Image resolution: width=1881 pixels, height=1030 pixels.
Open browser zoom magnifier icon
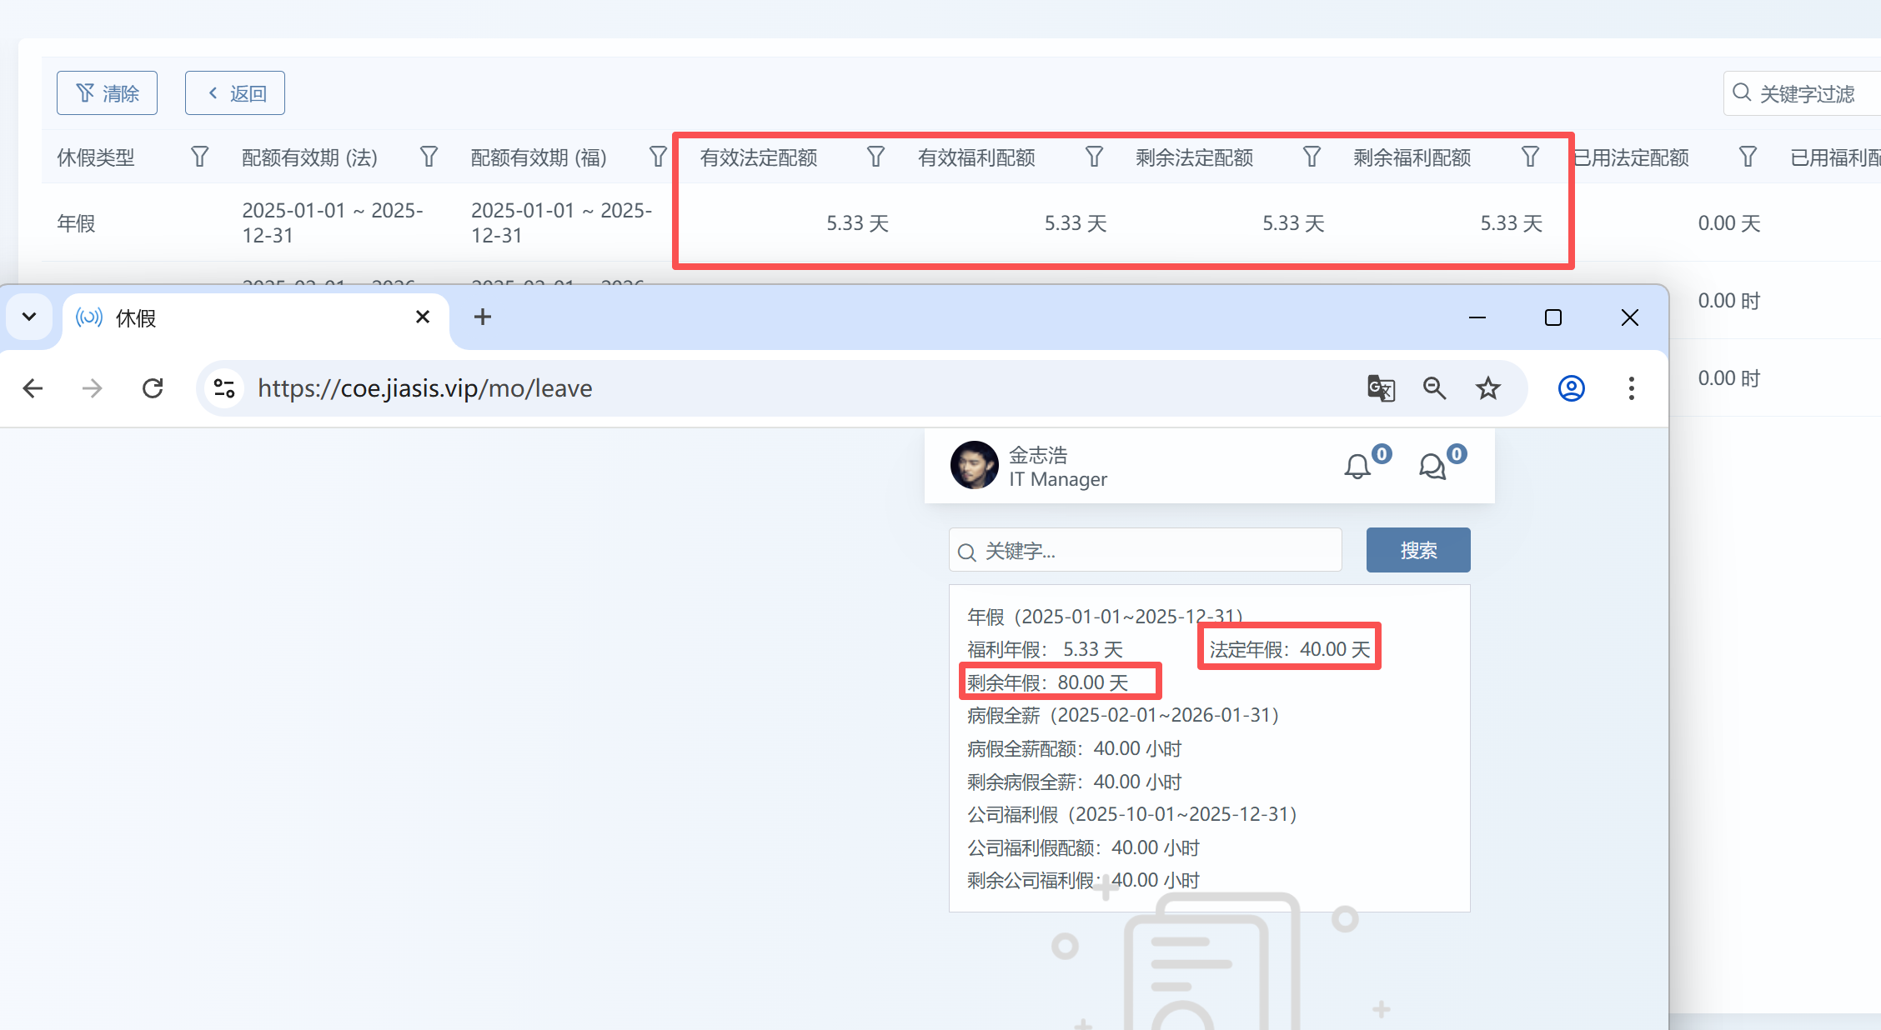[1434, 388]
